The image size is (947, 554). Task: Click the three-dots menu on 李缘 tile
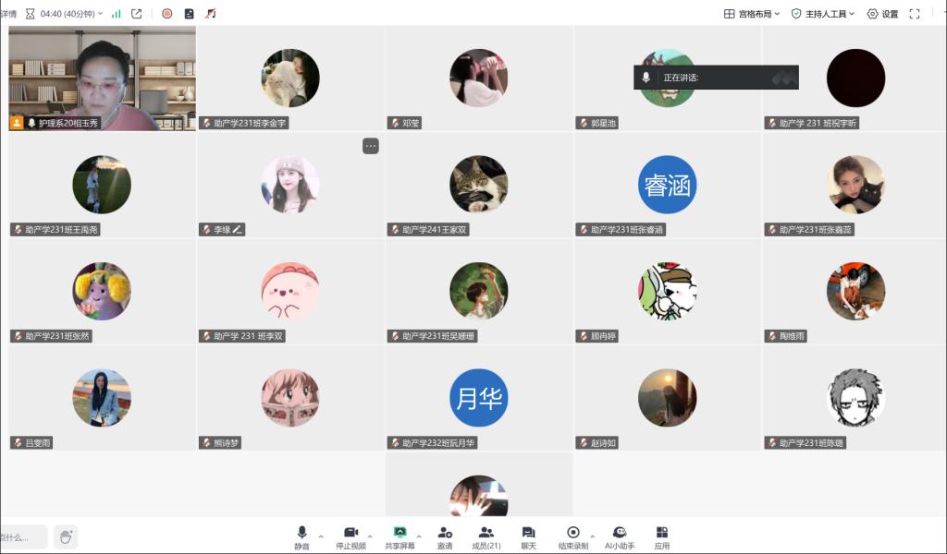[x=370, y=146]
